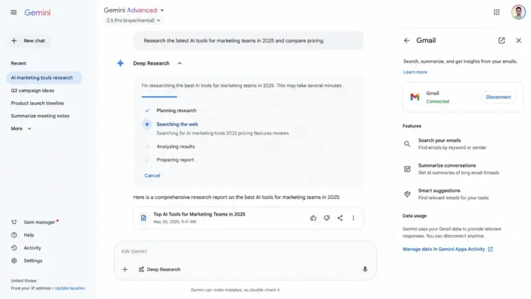The height and width of the screenshot is (299, 531).
Task: Cancel the deep research
Action: point(152,175)
